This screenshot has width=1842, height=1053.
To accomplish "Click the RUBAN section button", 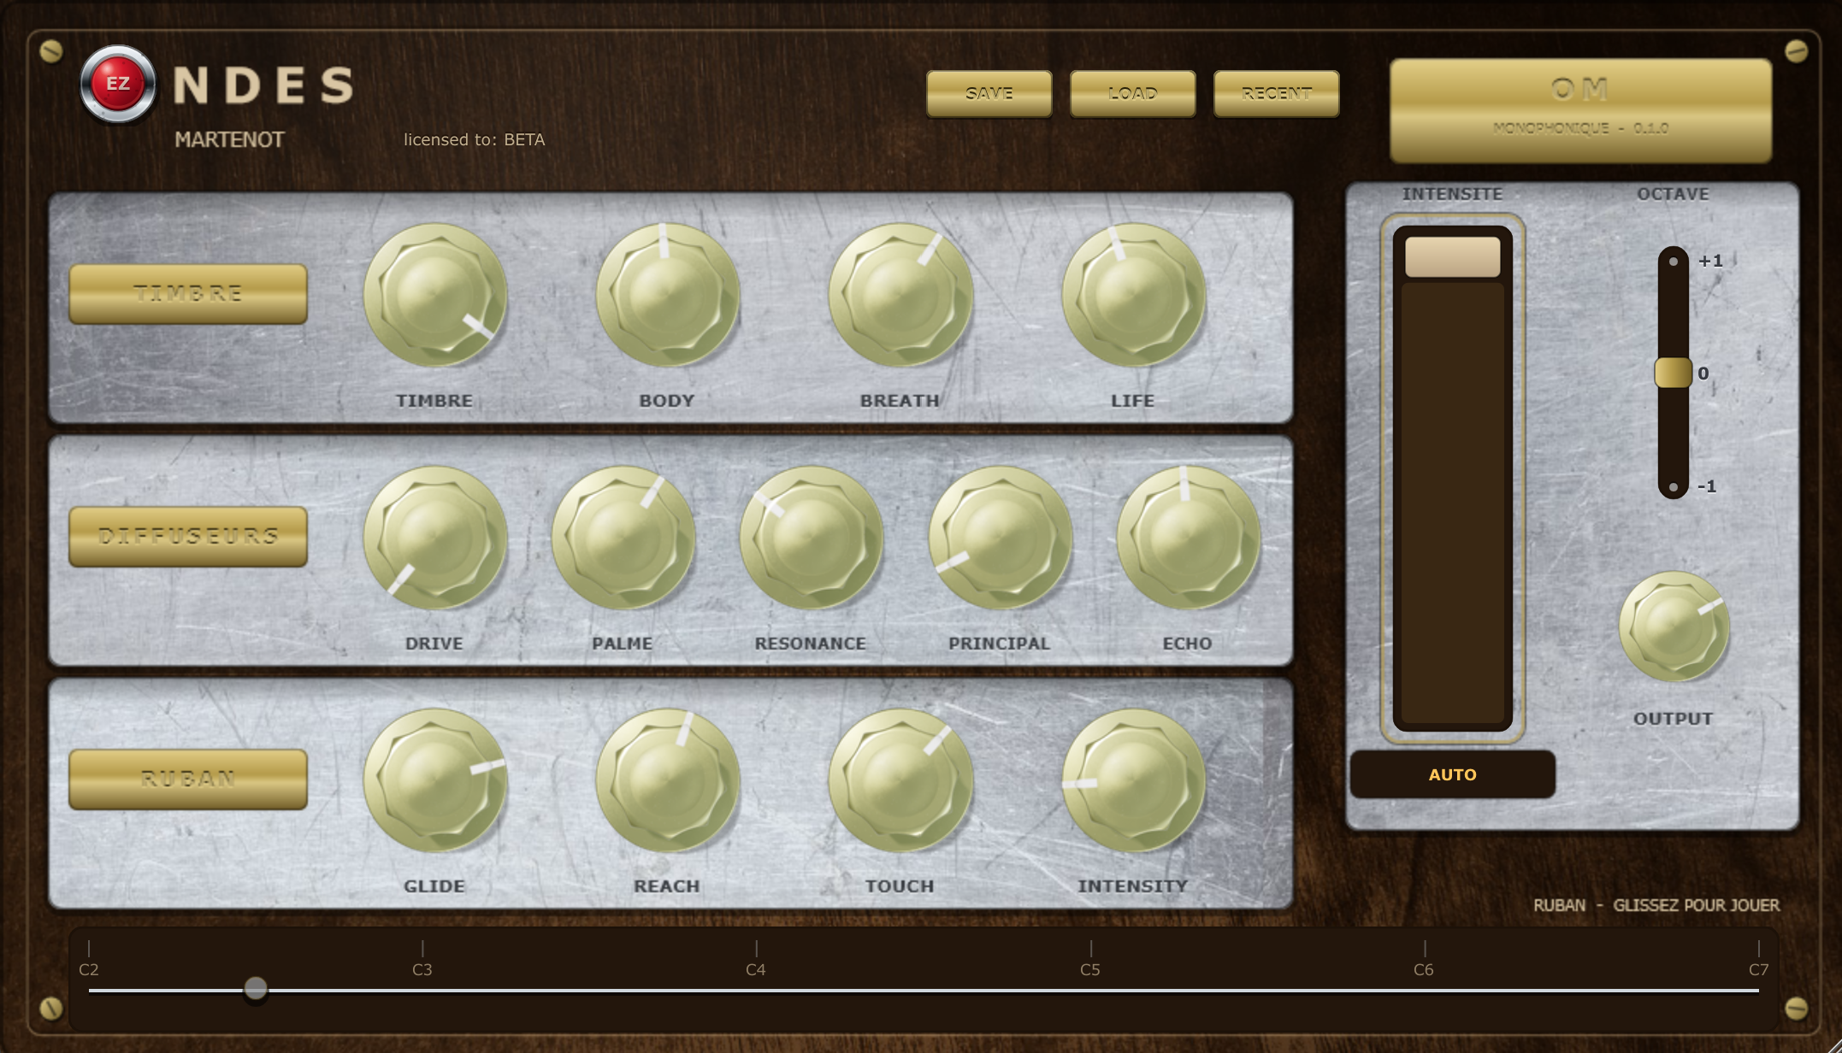I will [x=188, y=779].
